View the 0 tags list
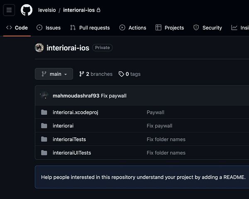This screenshot has height=199, width=249. tap(129, 74)
